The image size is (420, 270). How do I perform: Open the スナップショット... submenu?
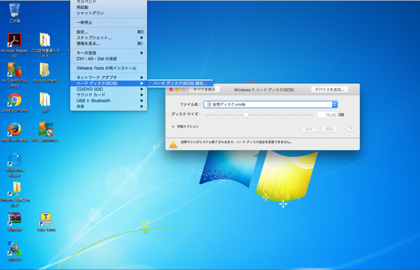[108, 38]
